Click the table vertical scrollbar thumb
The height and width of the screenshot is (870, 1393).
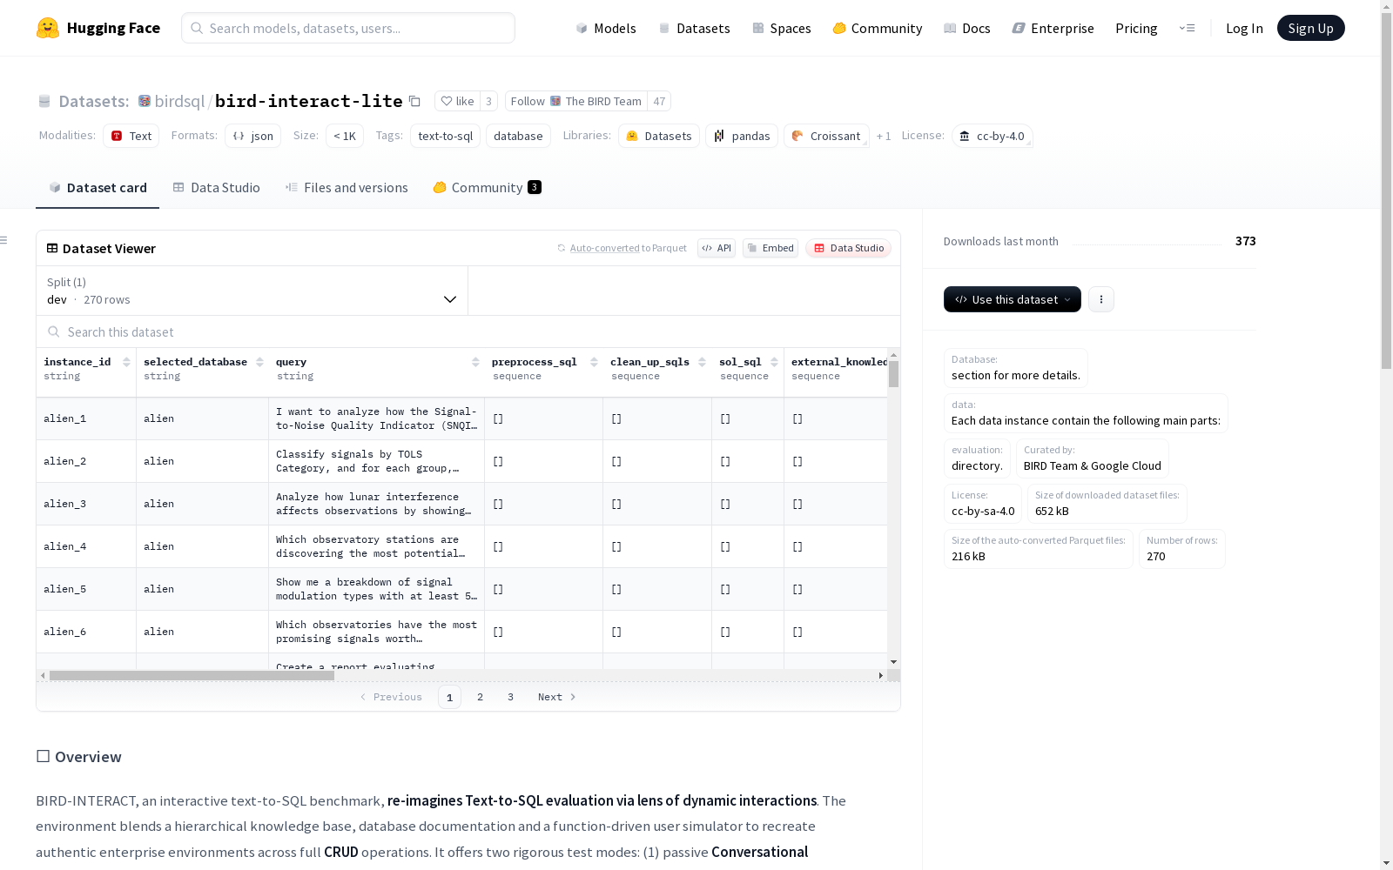click(893, 374)
